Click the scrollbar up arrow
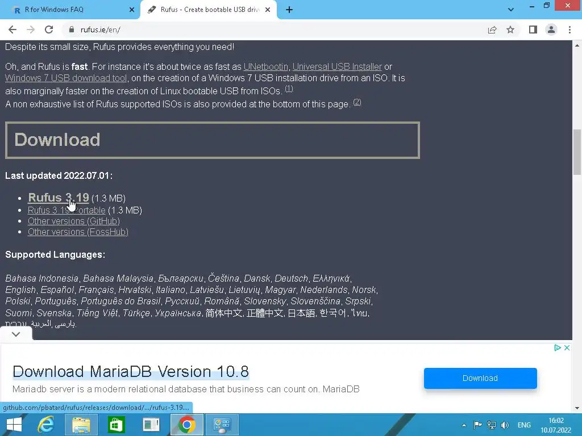The height and width of the screenshot is (436, 582). 577,45
